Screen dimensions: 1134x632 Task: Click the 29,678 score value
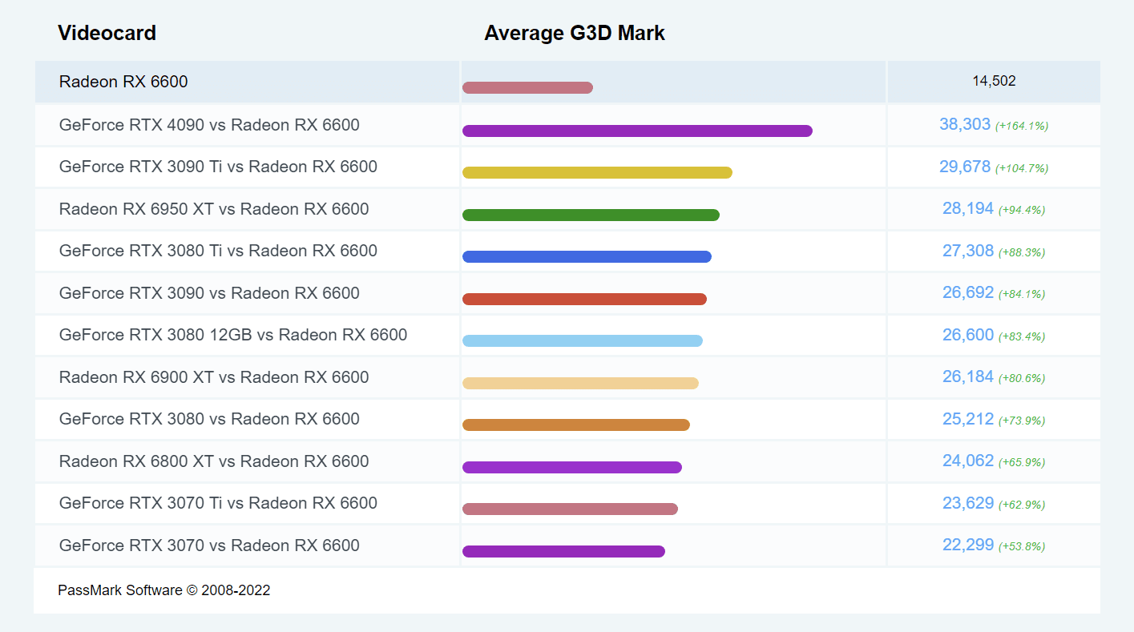(x=965, y=167)
